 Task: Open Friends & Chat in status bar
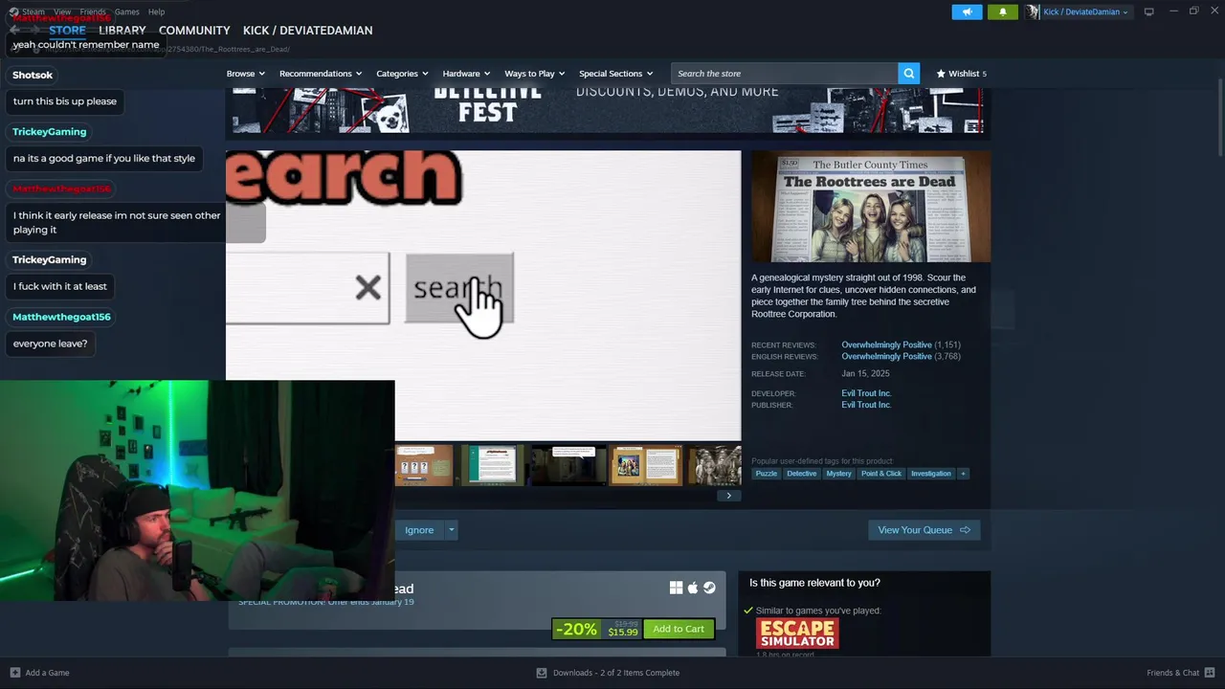(x=1180, y=673)
